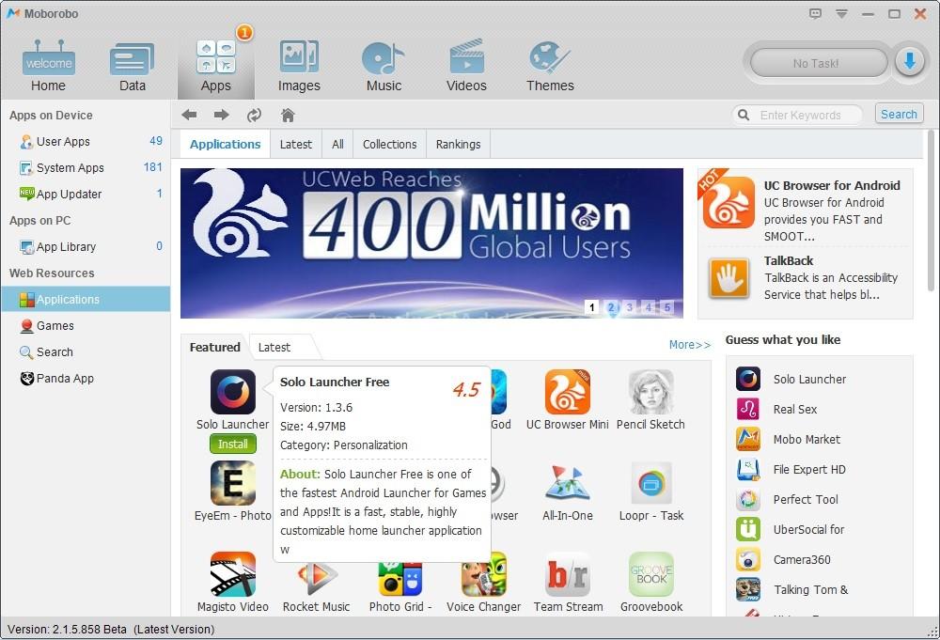Open Panda App in the sidebar
The image size is (940, 640).
point(86,378)
